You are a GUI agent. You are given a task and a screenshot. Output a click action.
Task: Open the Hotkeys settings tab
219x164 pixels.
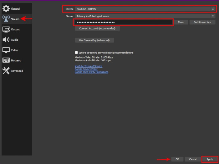coord(17,60)
